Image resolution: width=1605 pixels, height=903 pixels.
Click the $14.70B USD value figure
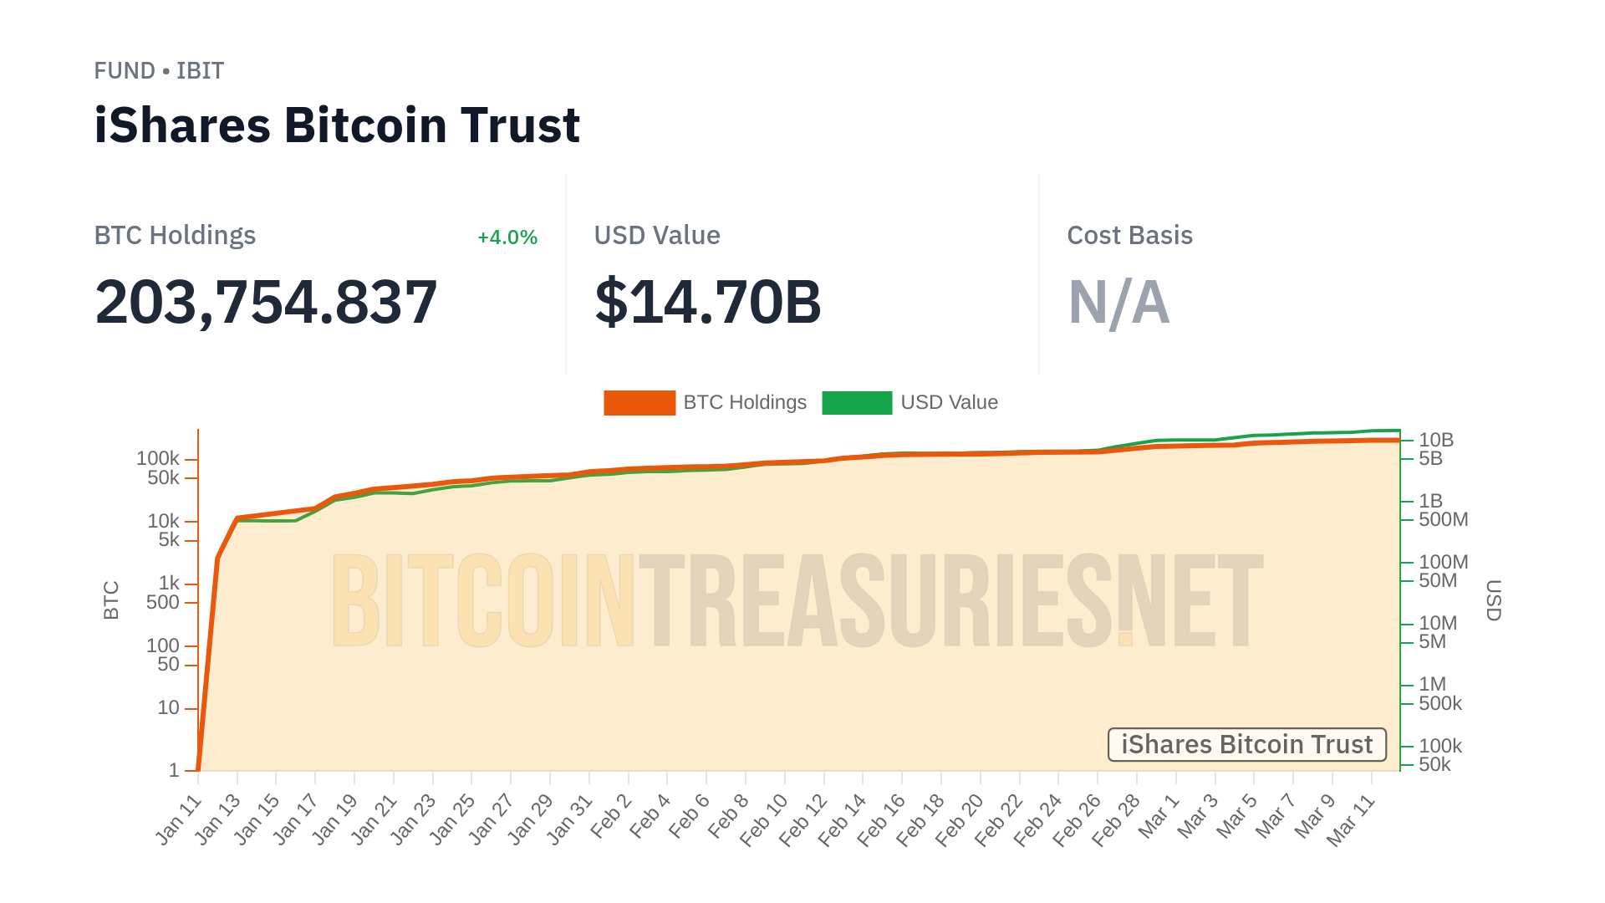[x=708, y=302]
